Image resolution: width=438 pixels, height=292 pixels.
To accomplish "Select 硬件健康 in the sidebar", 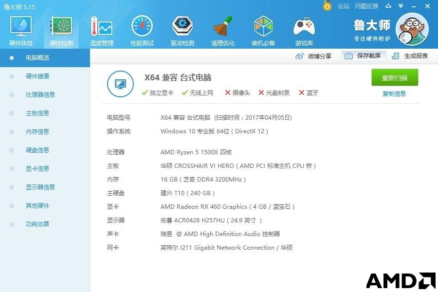I will click(x=45, y=76).
